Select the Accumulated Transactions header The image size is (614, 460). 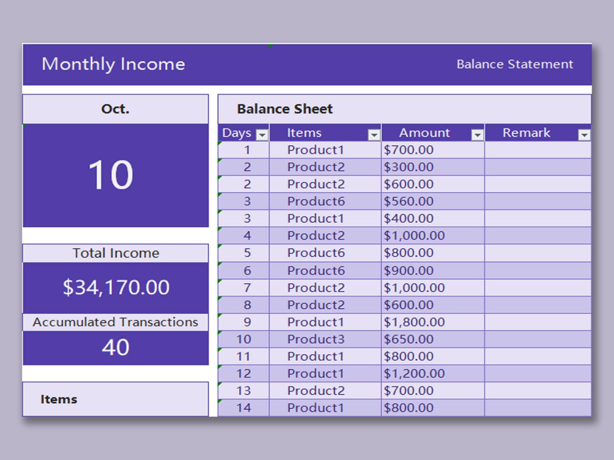coord(115,322)
